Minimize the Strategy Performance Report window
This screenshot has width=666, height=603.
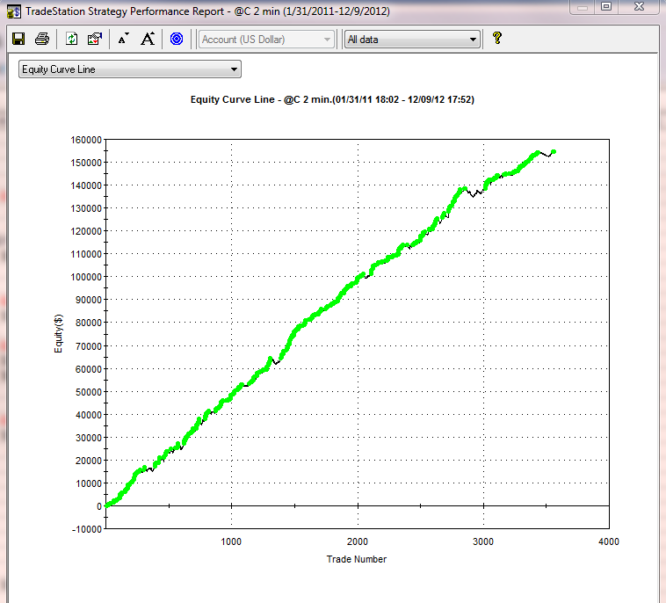(581, 7)
